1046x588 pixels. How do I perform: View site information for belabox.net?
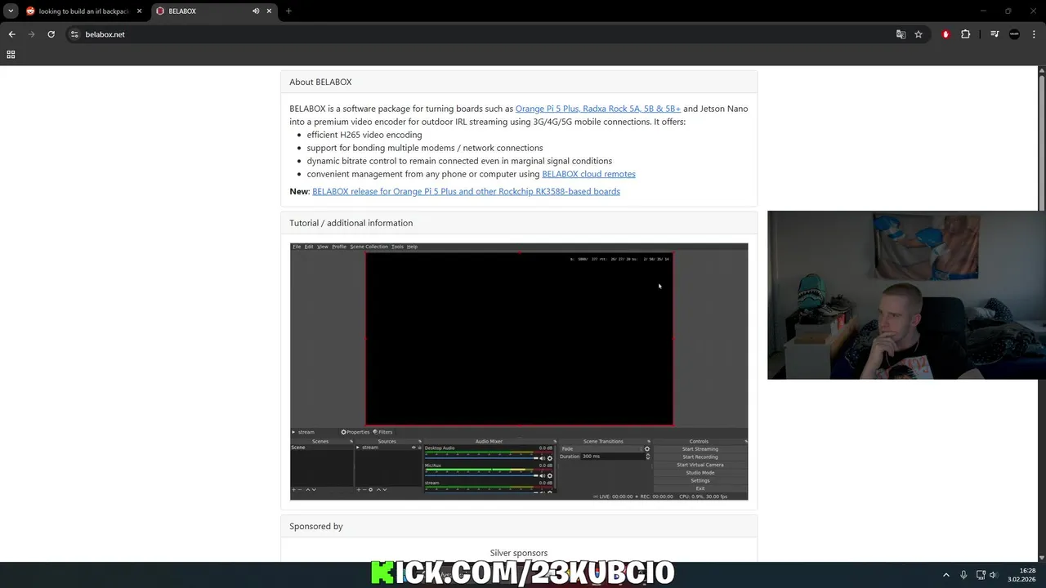74,34
